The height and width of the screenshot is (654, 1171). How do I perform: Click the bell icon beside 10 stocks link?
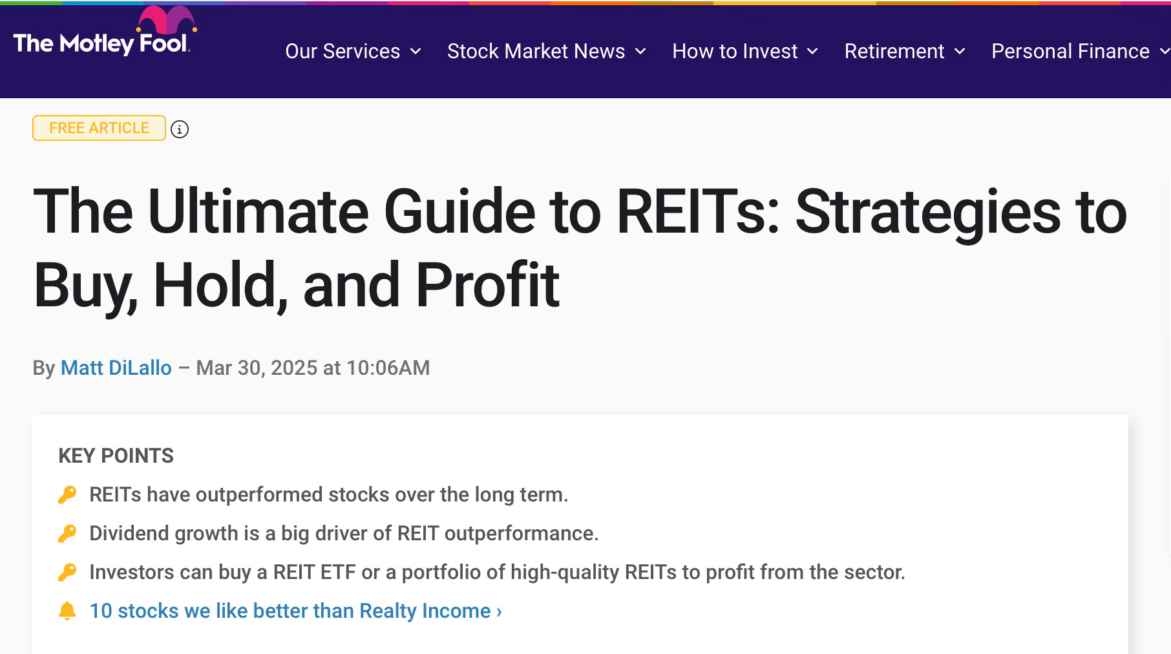(x=67, y=611)
